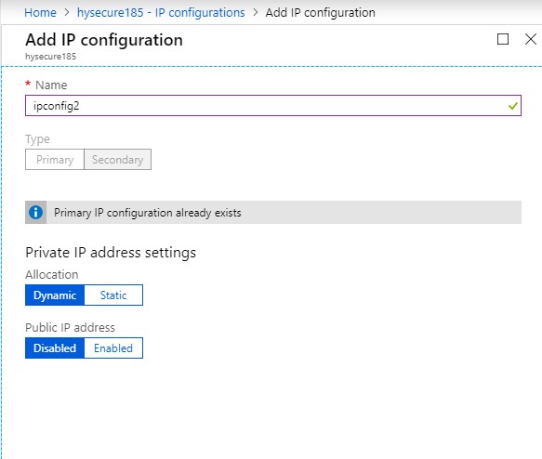Maximize the Add IP configuration blade

point(503,39)
